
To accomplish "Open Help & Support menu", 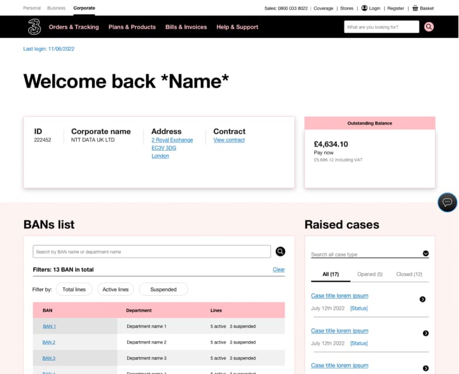I will tap(238, 27).
